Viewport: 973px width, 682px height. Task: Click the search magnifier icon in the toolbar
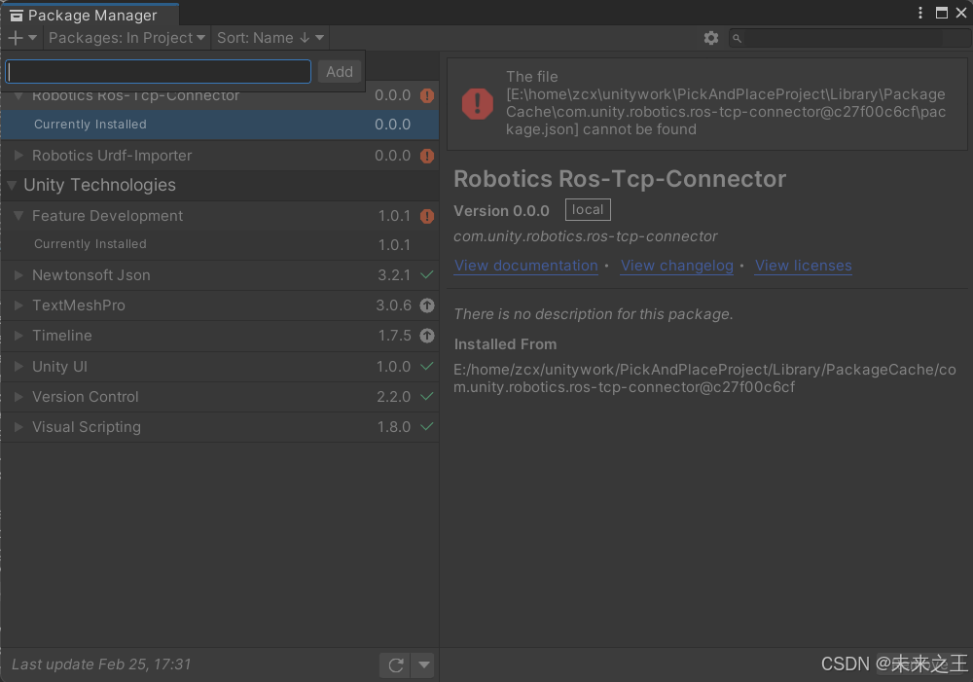(737, 38)
